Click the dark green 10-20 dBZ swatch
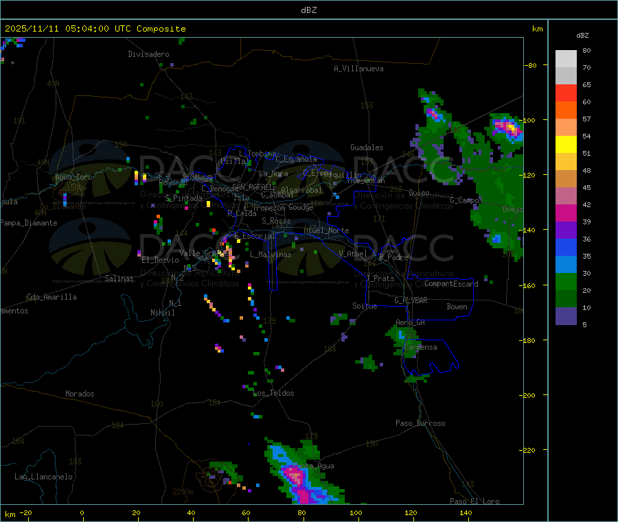Viewport: 618px width, 522px height. [x=566, y=299]
